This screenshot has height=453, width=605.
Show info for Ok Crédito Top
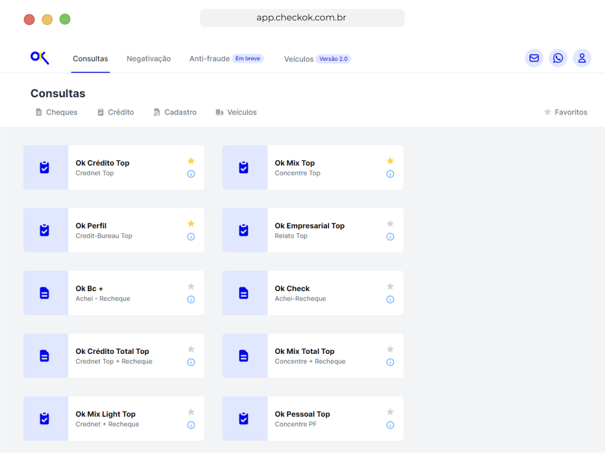[x=191, y=174]
